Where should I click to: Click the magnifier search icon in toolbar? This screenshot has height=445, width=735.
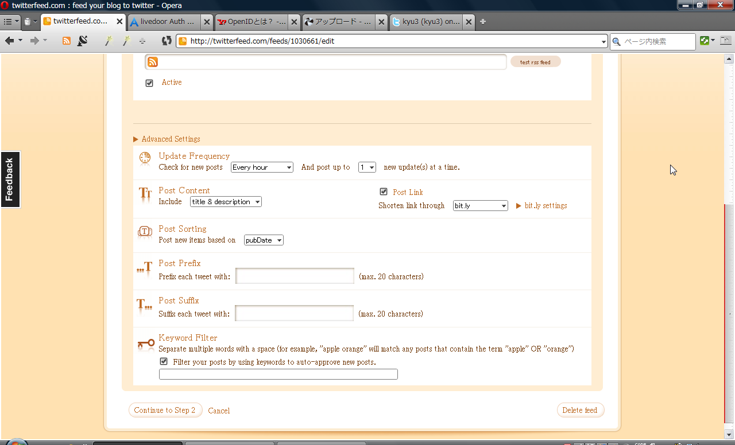[617, 41]
